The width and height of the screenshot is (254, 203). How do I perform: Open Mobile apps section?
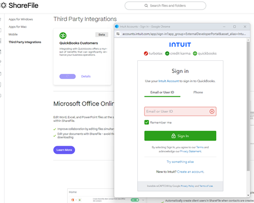(13, 34)
